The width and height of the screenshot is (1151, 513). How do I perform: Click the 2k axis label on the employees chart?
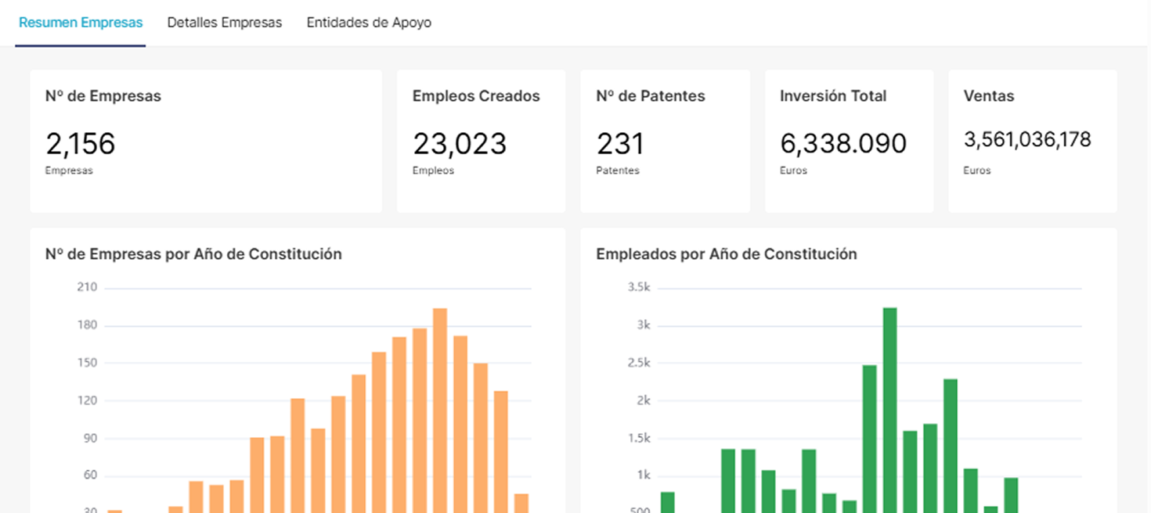coord(643,400)
